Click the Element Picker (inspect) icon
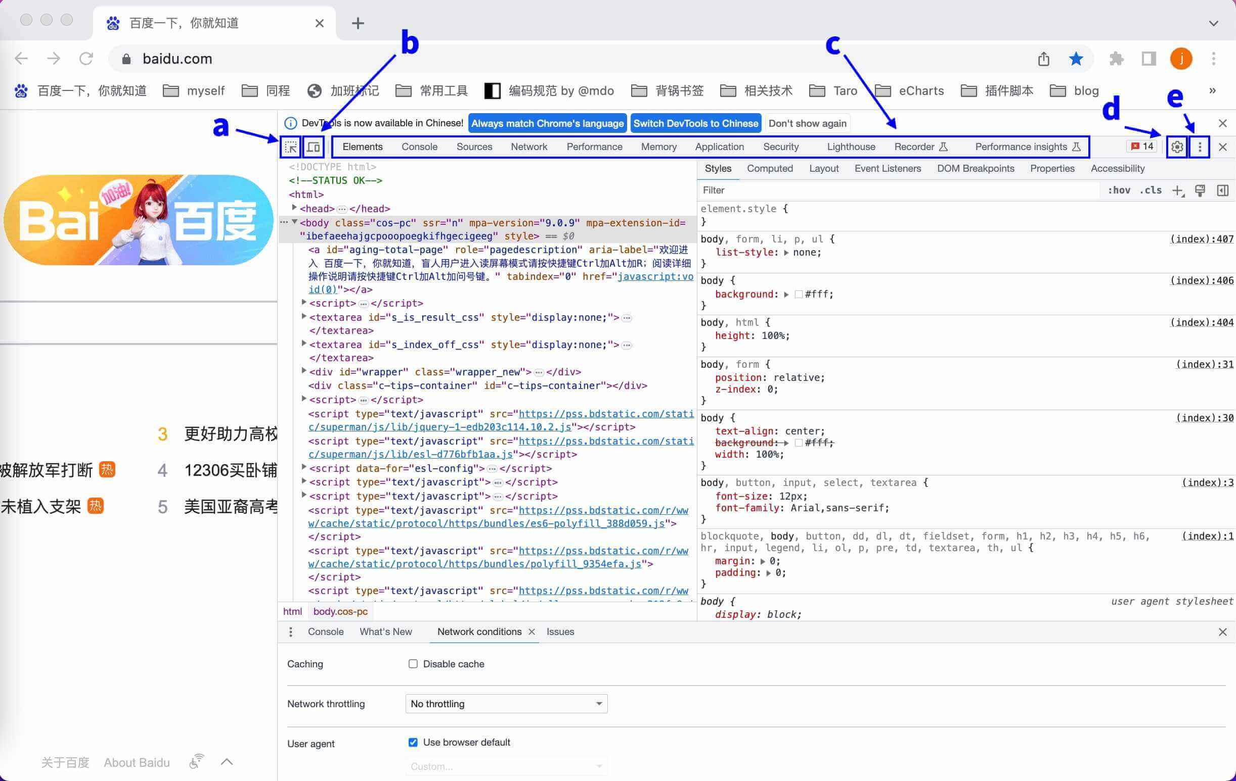Viewport: 1236px width, 781px height. [290, 147]
